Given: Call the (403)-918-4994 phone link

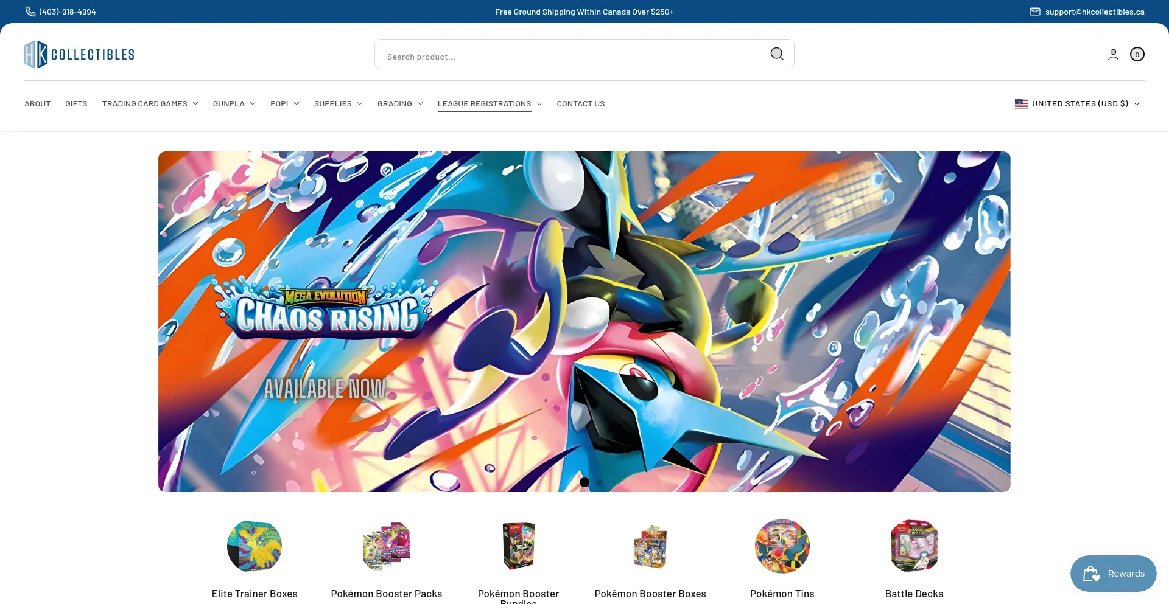Looking at the screenshot, I should 68,12.
